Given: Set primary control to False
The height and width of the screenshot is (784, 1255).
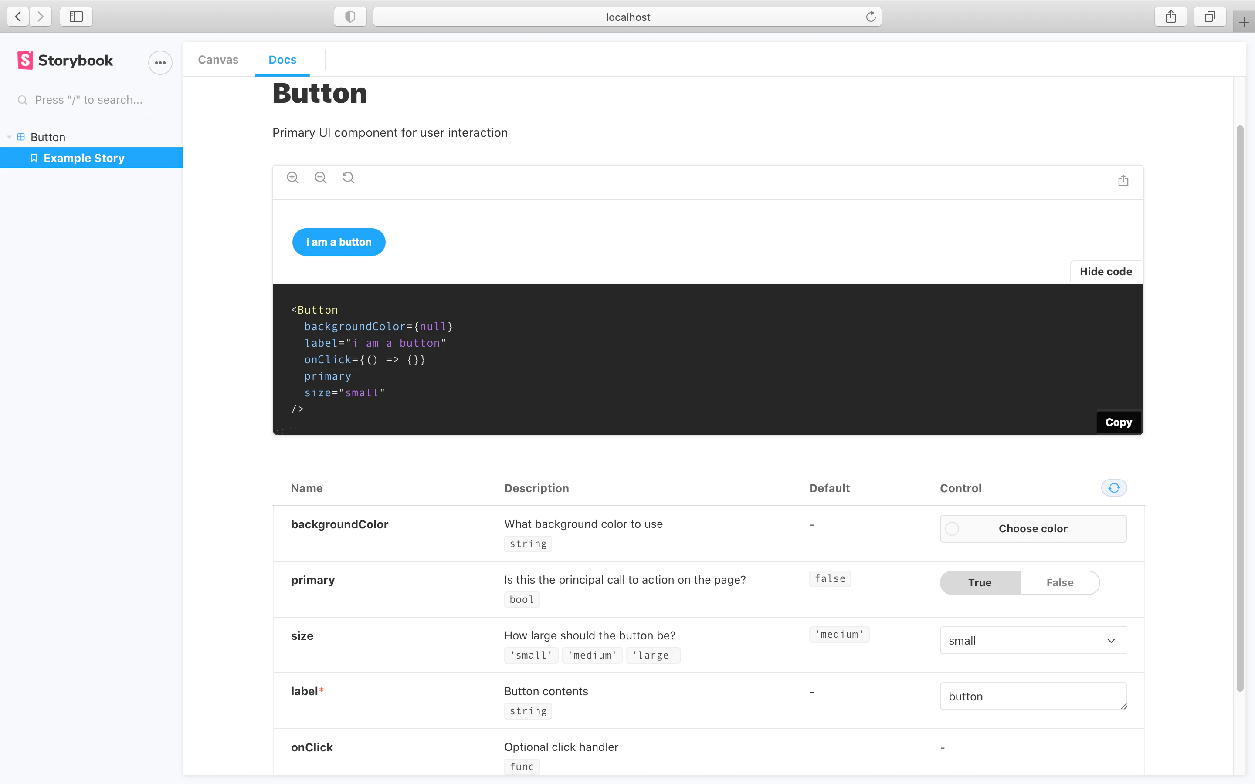Looking at the screenshot, I should coord(1060,582).
